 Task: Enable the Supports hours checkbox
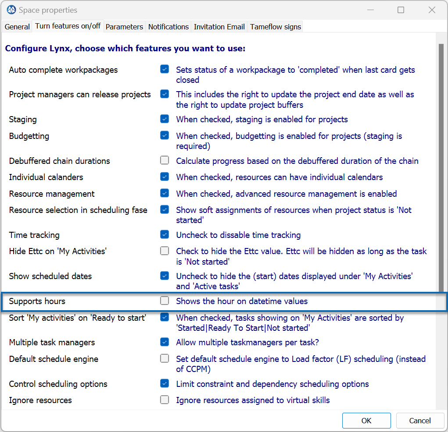point(165,301)
